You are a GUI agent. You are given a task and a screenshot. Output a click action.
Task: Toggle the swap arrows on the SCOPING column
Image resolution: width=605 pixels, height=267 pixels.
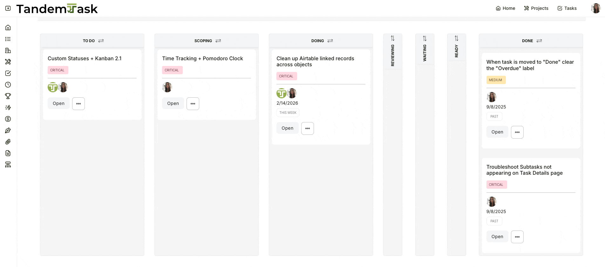pyautogui.click(x=218, y=41)
